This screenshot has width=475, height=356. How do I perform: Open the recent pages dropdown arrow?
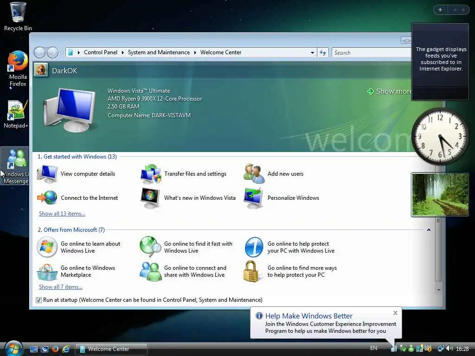point(62,53)
